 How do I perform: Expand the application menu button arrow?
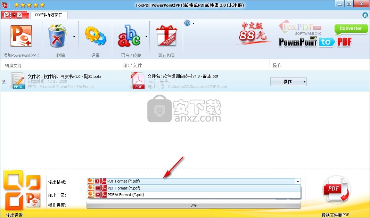pyautogui.click(x=27, y=17)
